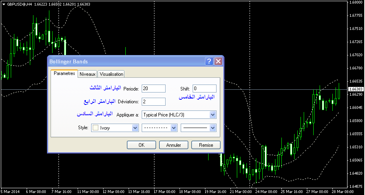This screenshot has height=195, width=365.
Task: Click the 5 Mar 2014 date label
Action: tap(10, 191)
